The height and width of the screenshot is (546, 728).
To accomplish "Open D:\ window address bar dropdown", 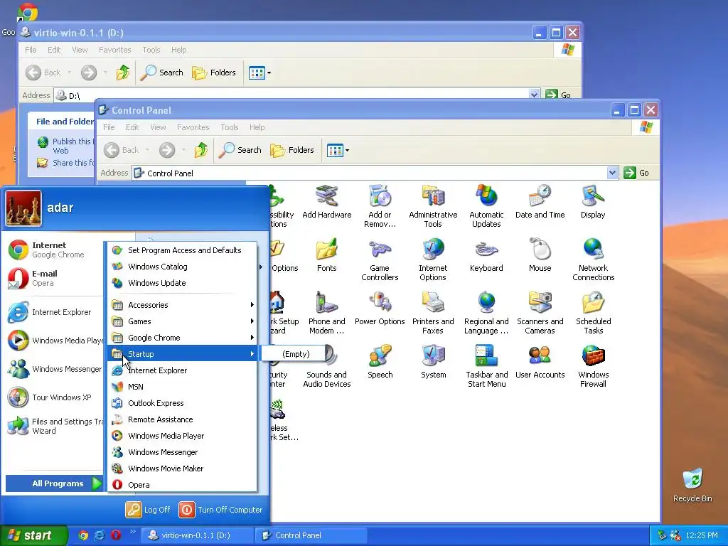I will click(x=534, y=95).
